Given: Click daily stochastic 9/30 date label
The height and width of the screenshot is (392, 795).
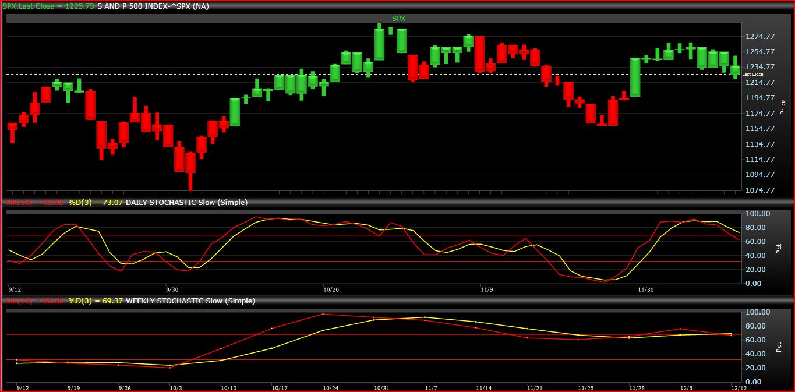Looking at the screenshot, I should 172,289.
